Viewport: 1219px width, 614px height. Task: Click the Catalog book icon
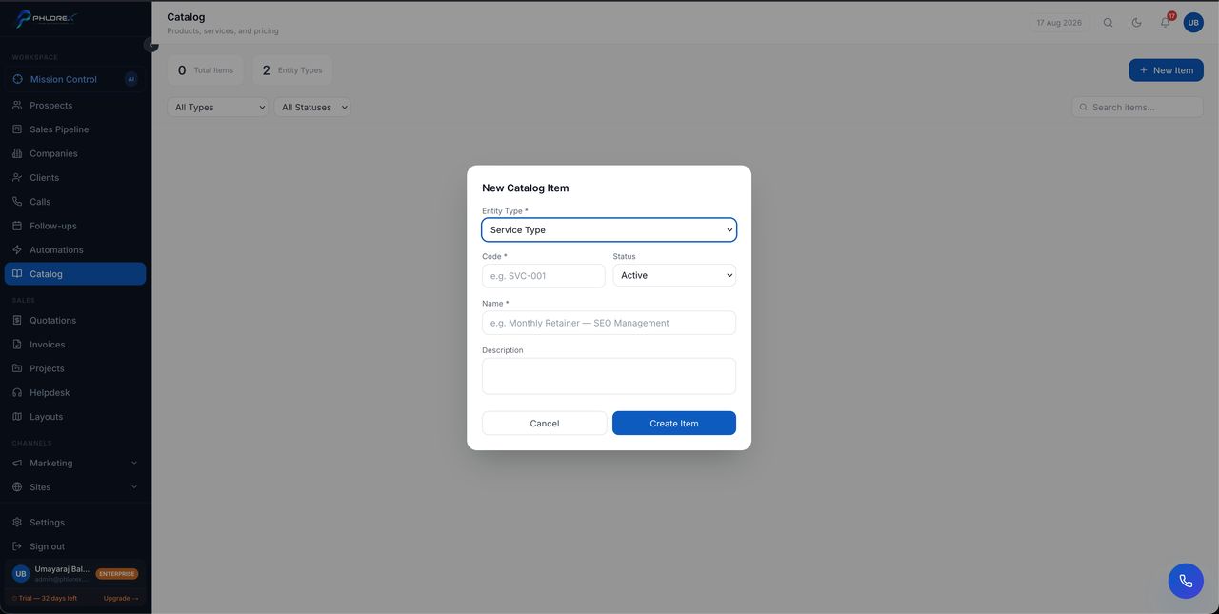17,273
